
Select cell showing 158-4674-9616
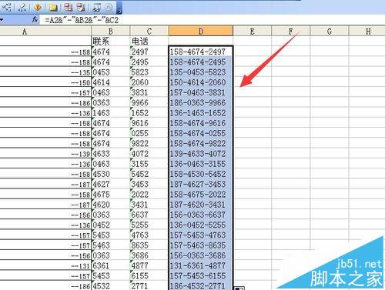click(201, 123)
